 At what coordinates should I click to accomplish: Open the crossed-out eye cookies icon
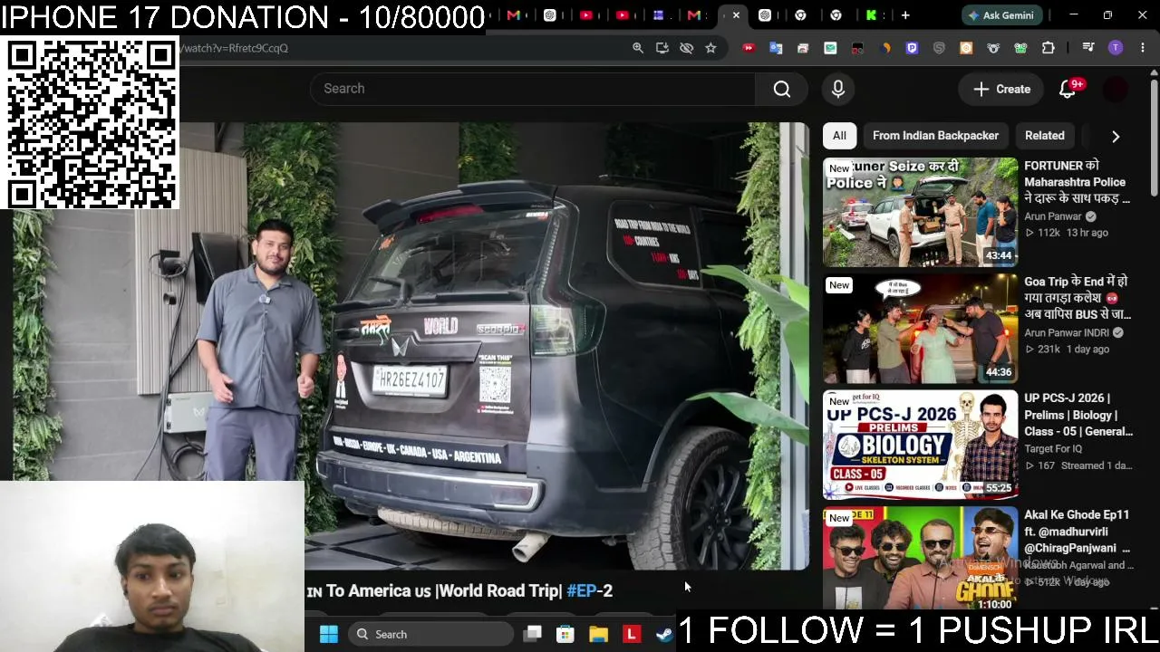tap(687, 48)
